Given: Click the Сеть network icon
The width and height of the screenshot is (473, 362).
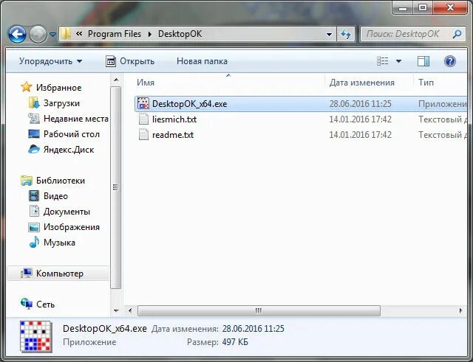Looking at the screenshot, I should [27, 303].
